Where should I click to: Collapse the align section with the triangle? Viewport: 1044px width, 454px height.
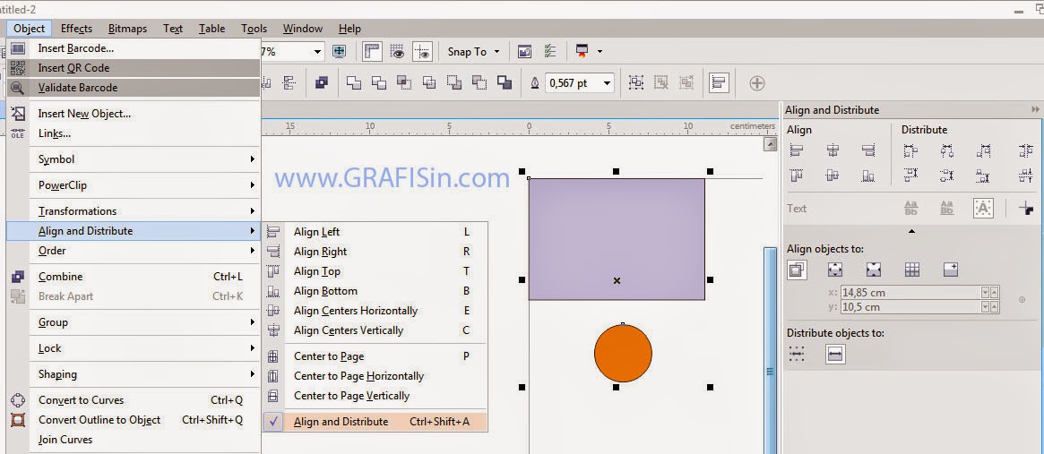pyautogui.click(x=911, y=231)
